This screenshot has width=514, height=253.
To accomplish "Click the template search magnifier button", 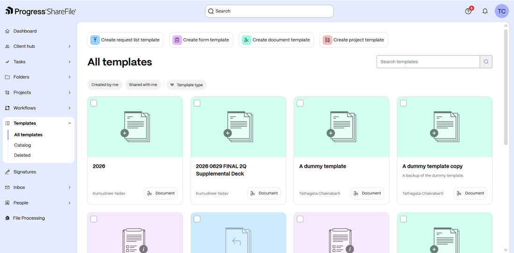I will (x=486, y=62).
